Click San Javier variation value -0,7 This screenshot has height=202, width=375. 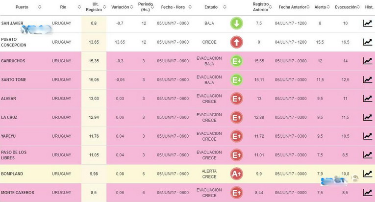[x=120, y=23]
